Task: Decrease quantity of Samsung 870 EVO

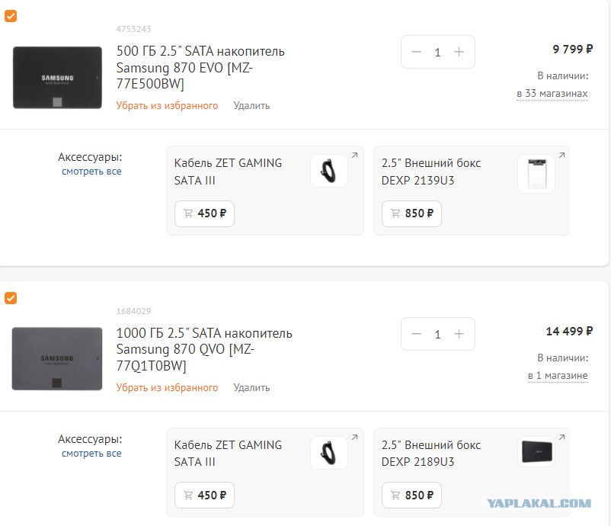Action: click(x=416, y=52)
